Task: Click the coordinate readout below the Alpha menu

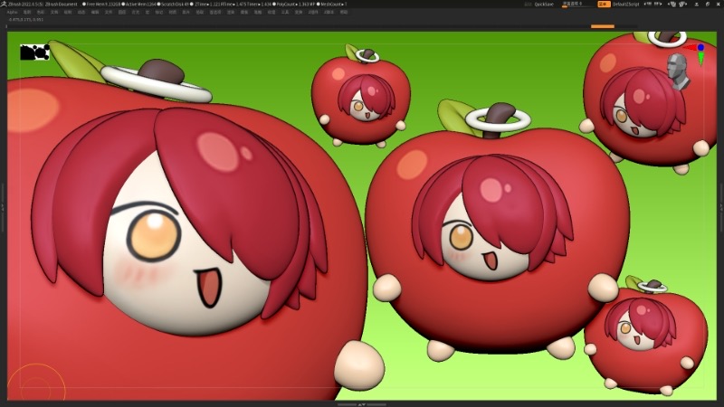Action: point(26,20)
